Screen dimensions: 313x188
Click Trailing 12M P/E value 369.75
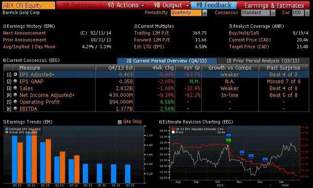point(199,33)
